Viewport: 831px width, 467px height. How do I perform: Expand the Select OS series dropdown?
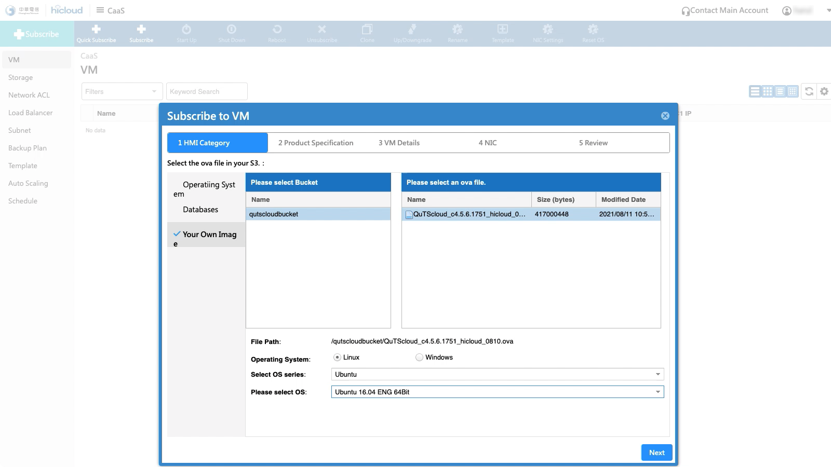tap(497, 375)
